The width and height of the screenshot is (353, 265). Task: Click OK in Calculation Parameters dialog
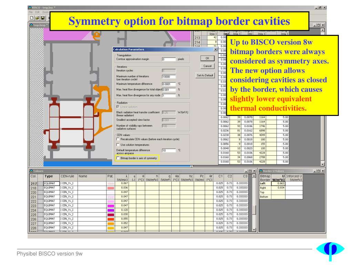[207, 58]
